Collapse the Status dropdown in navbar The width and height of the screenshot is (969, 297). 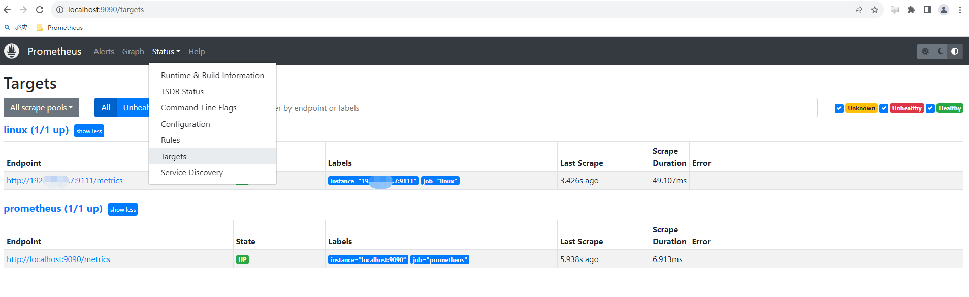[166, 52]
